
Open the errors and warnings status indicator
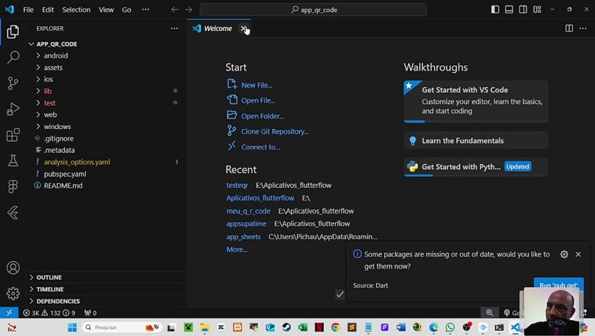(x=49, y=313)
